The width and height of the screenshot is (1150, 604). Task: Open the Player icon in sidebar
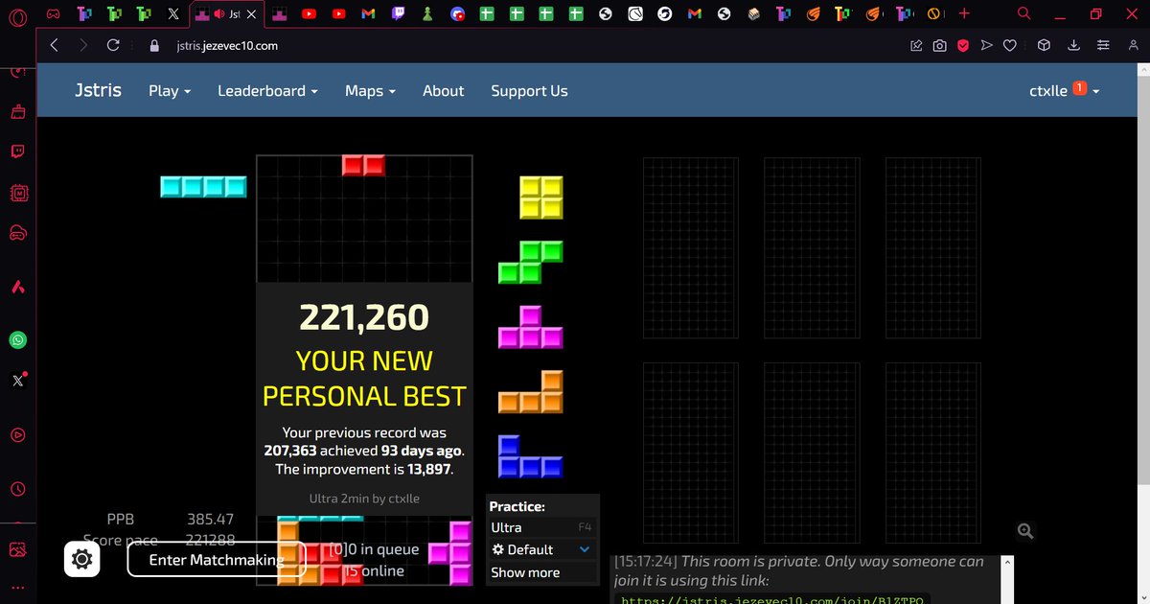(x=17, y=434)
